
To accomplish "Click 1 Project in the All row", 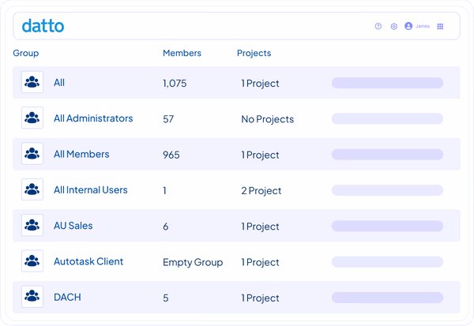I will point(260,84).
